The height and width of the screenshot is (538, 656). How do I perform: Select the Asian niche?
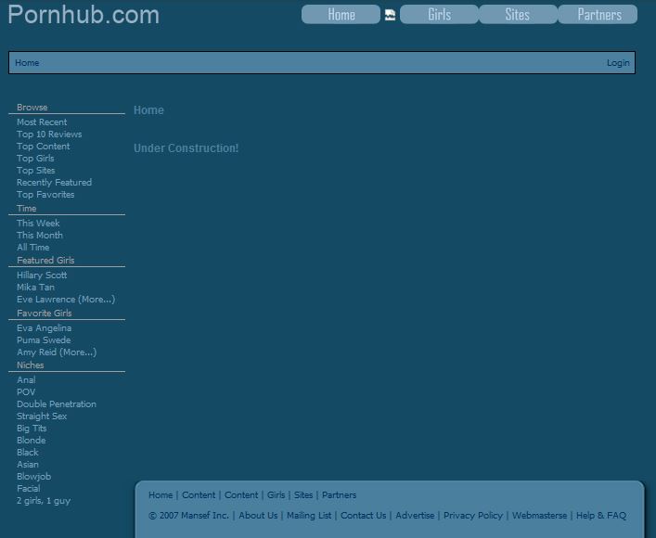28,465
